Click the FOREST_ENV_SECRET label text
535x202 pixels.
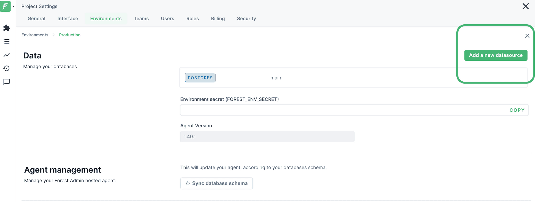coord(230,99)
